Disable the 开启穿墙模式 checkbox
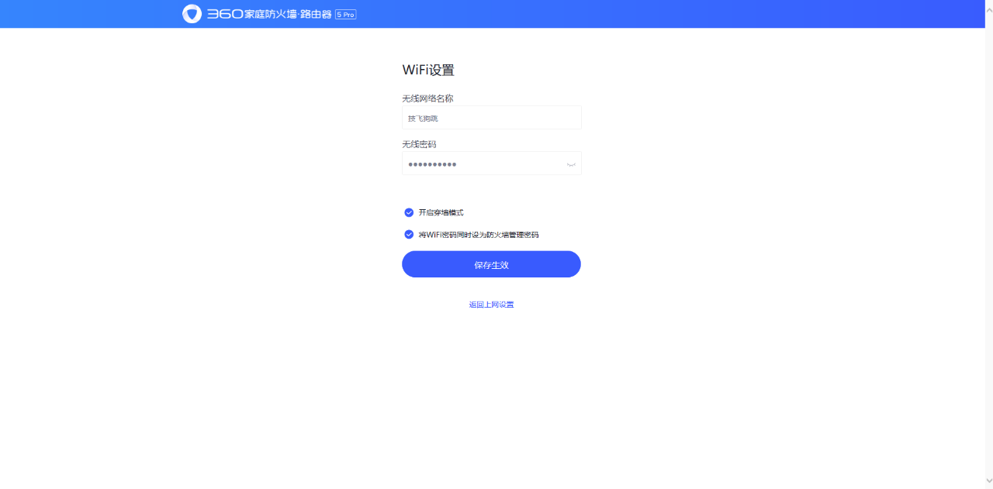Image resolution: width=993 pixels, height=489 pixels. click(409, 212)
